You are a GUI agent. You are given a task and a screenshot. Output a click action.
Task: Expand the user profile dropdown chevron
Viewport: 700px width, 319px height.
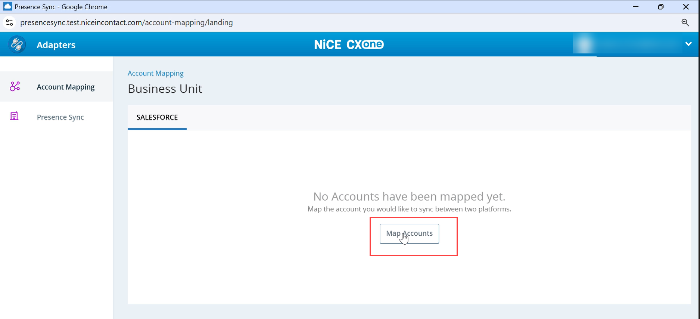tap(688, 44)
